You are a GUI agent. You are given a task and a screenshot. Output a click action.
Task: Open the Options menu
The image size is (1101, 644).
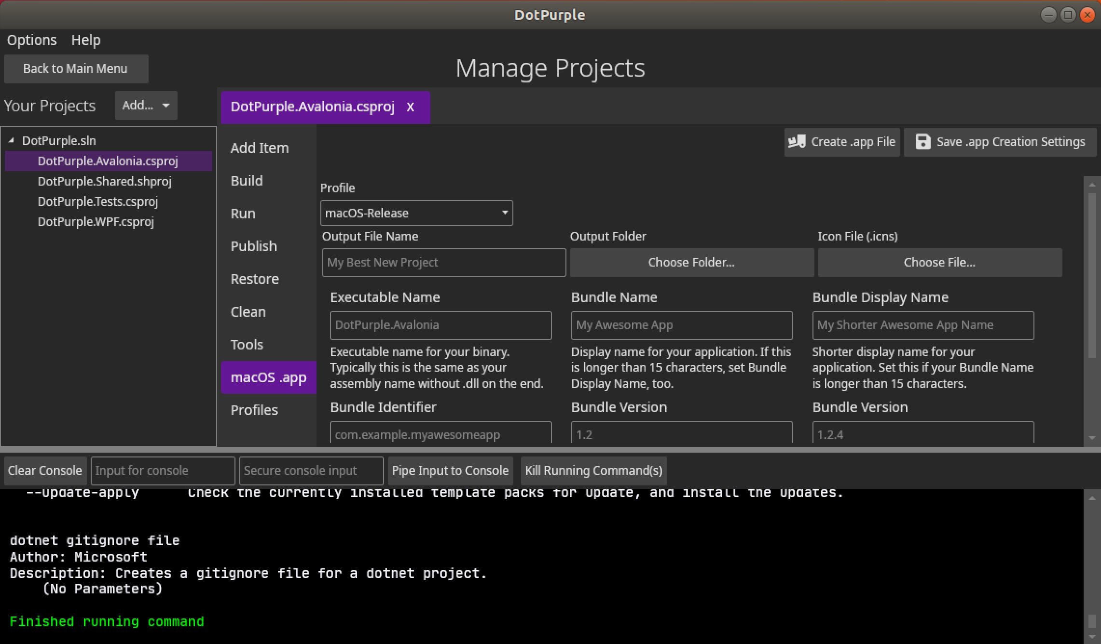coord(31,40)
